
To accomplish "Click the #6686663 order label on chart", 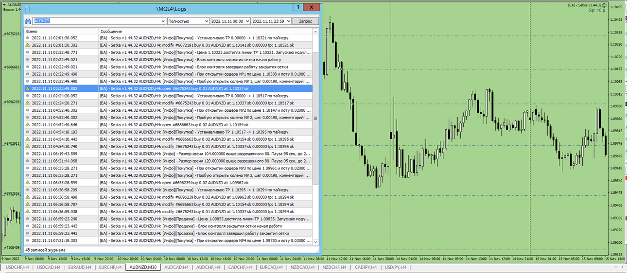I will coord(12,68).
